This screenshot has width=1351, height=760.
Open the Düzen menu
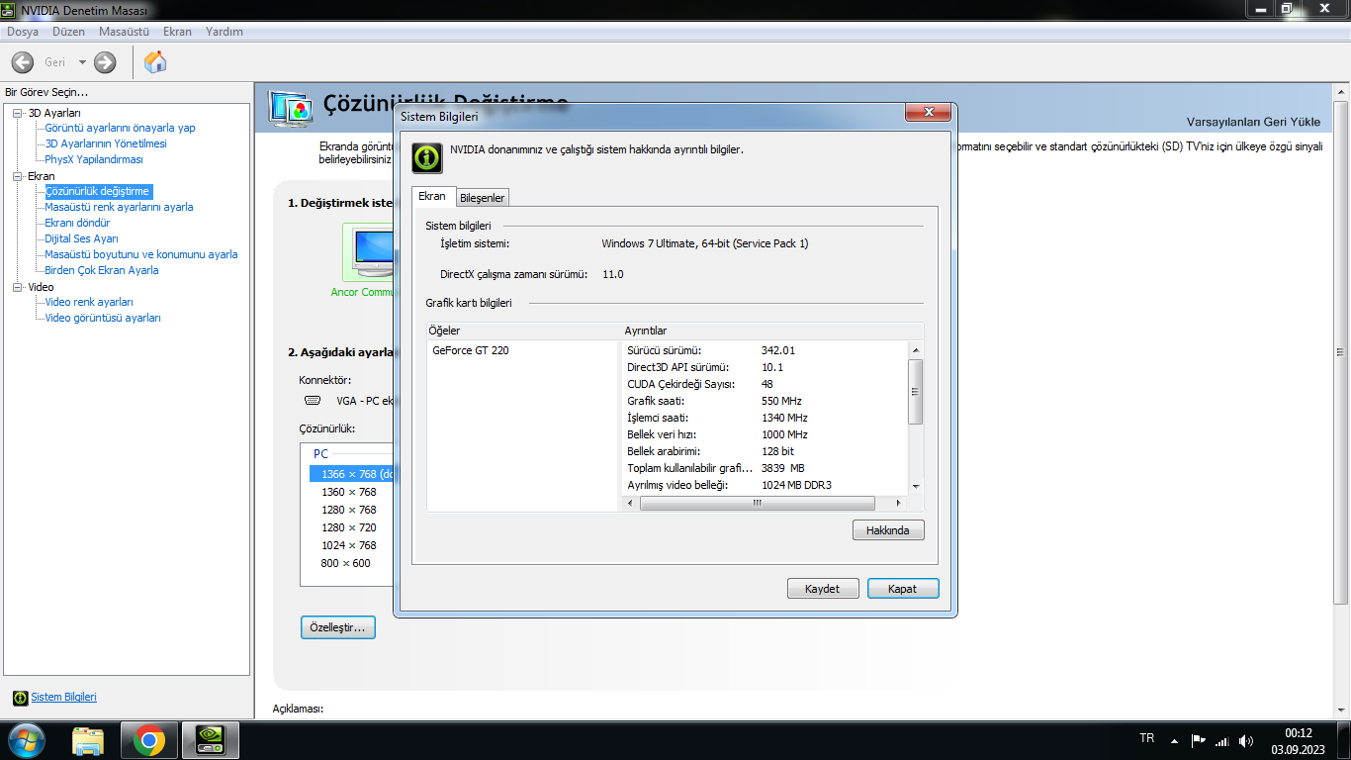coord(69,32)
